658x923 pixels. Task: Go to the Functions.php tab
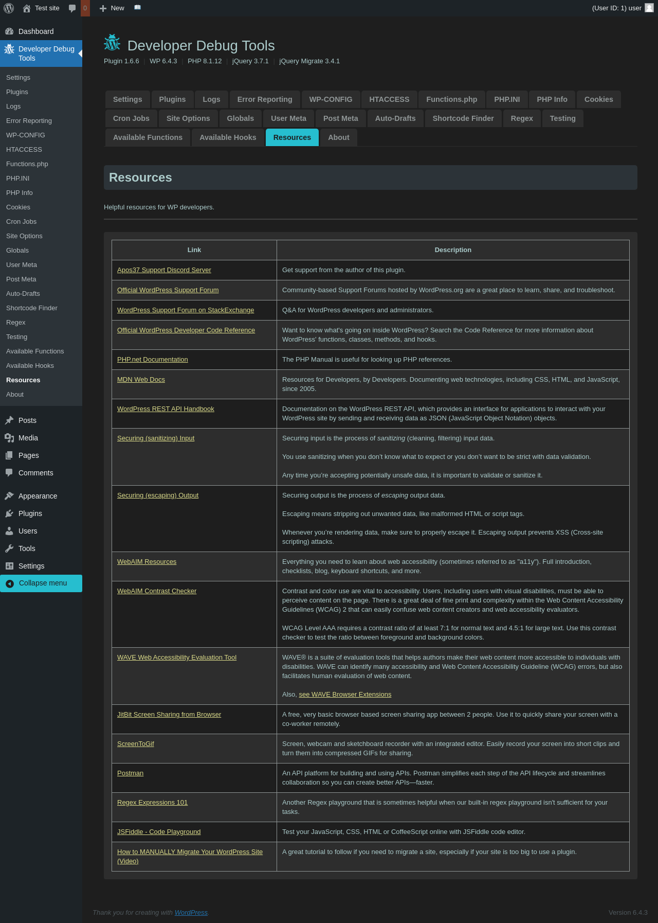point(452,99)
